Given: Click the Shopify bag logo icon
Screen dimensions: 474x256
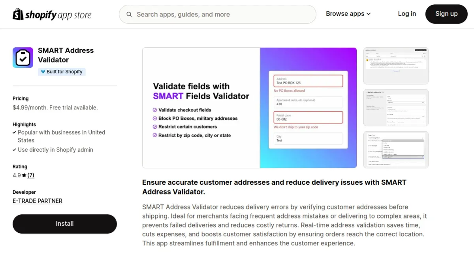Looking at the screenshot, I should (x=18, y=15).
